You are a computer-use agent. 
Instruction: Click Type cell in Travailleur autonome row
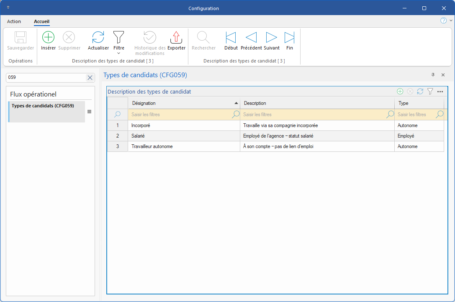click(x=419, y=146)
